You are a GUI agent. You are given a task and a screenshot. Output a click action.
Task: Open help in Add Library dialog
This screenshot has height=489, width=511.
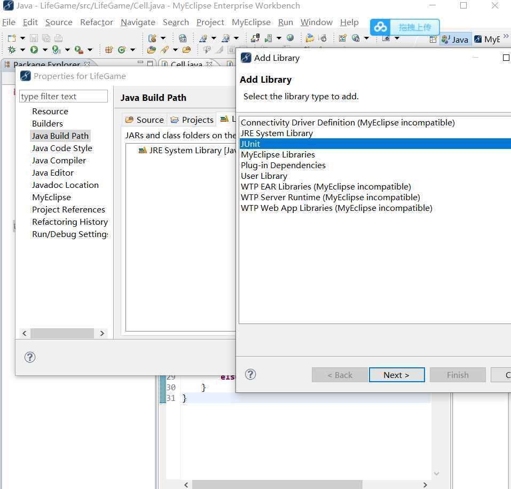250,374
